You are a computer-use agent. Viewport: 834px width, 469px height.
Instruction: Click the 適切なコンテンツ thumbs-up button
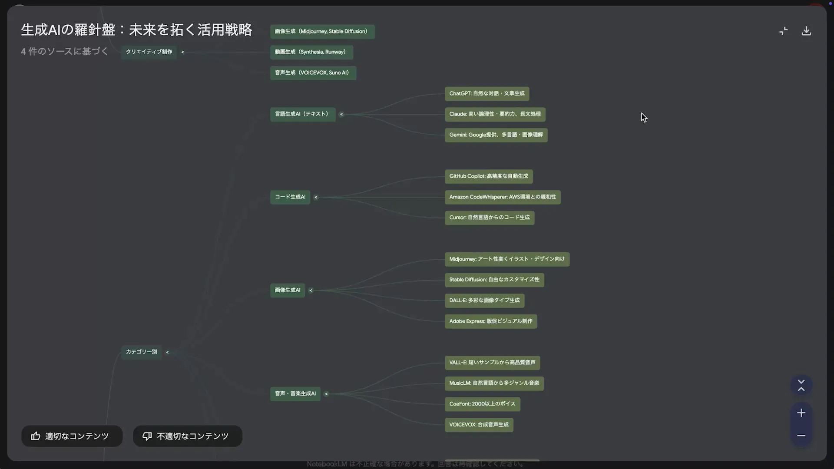click(72, 436)
